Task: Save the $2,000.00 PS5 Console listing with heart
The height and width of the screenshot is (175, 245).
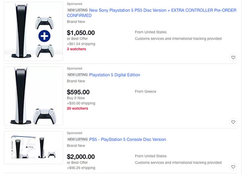Action: coord(233,167)
